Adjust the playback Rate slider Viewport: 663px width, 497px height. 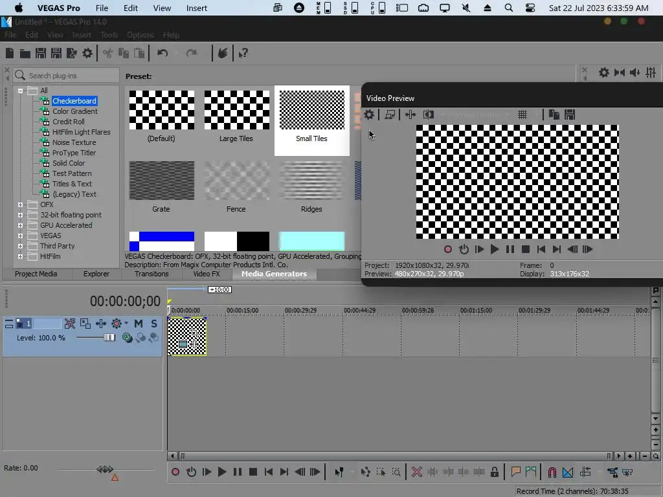106,469
